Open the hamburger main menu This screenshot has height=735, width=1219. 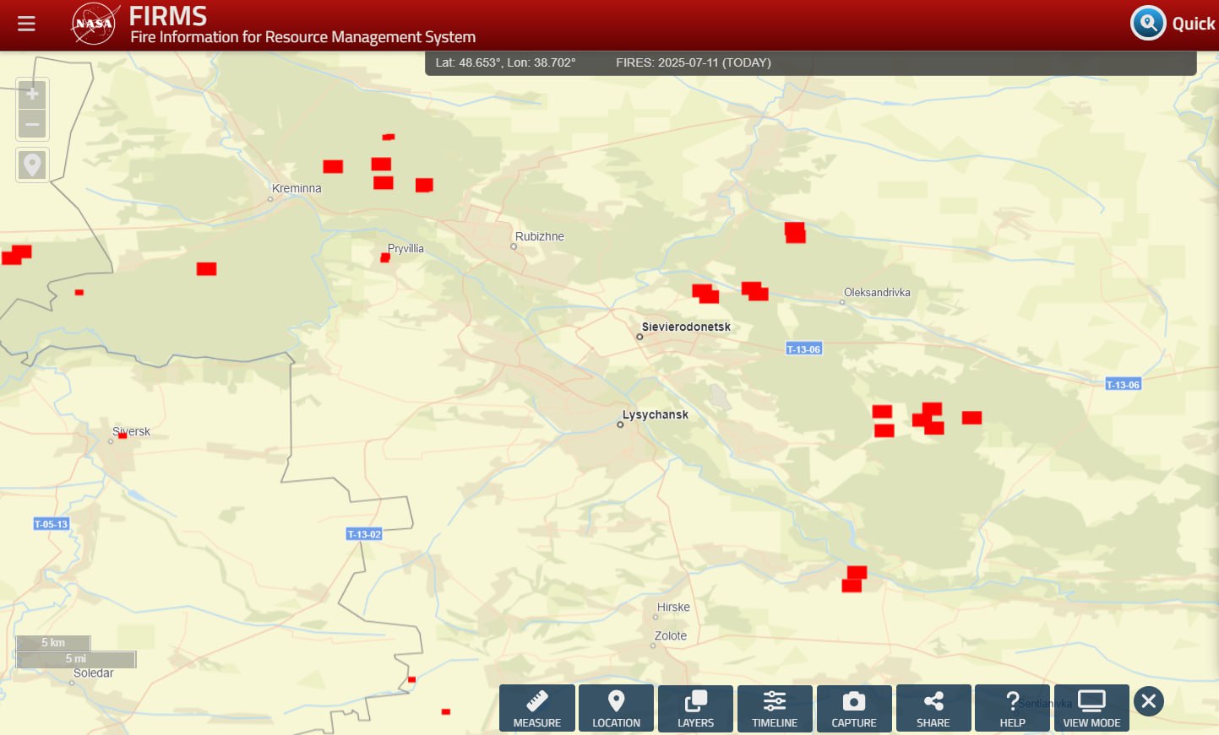[x=26, y=24]
